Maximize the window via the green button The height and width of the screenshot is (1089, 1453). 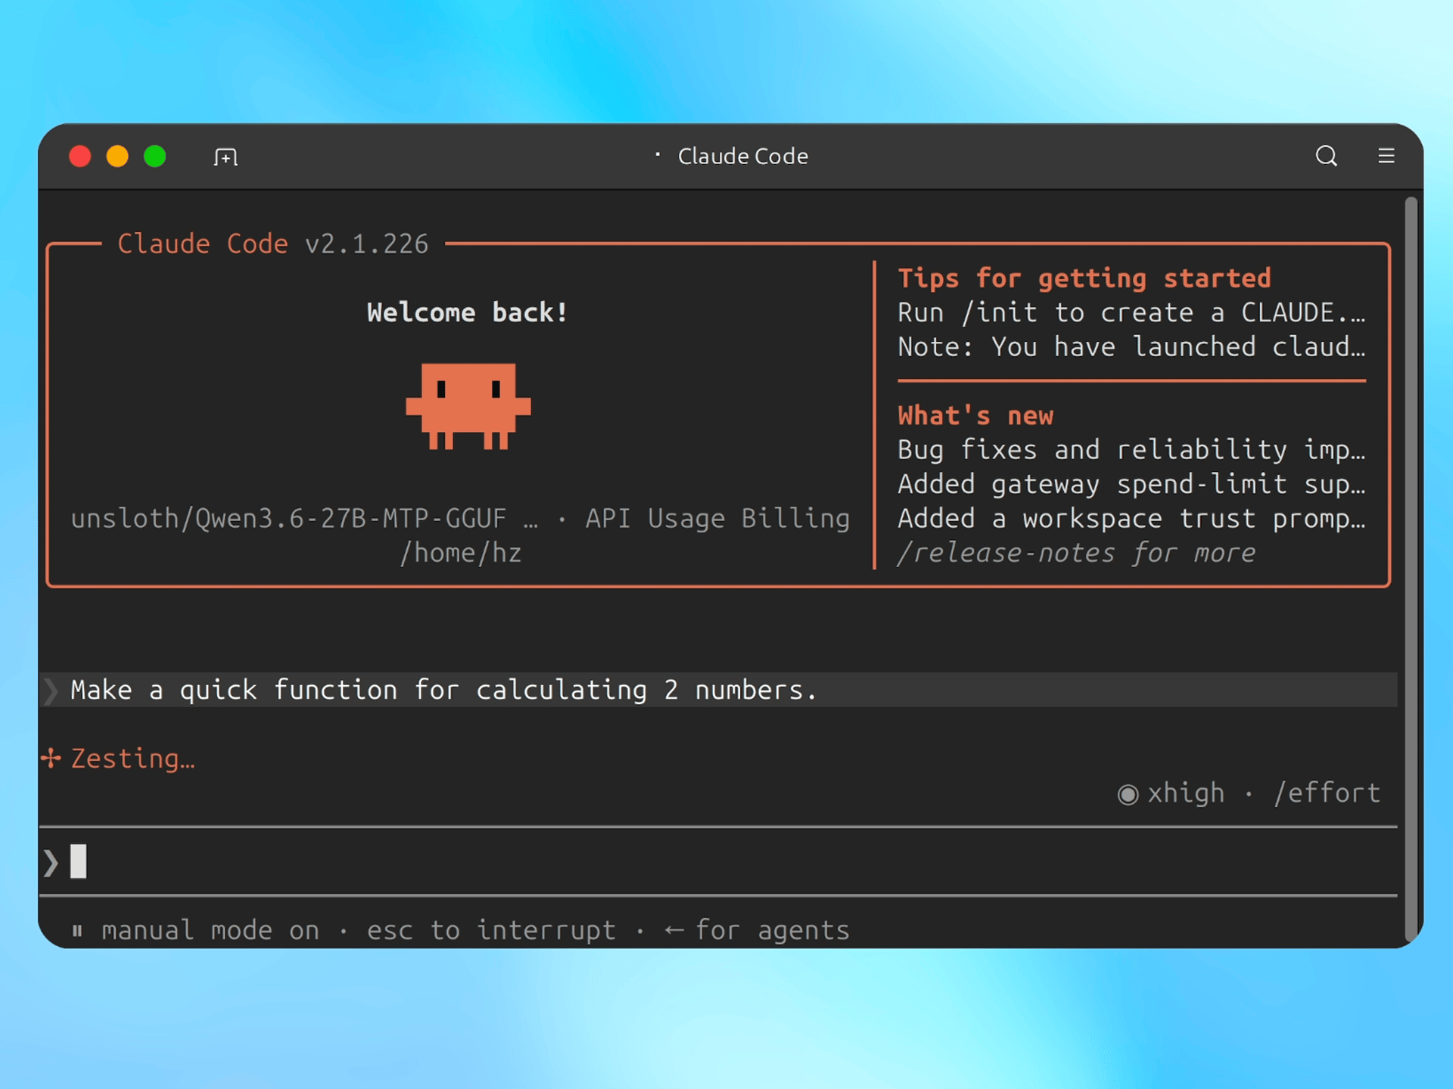point(155,157)
